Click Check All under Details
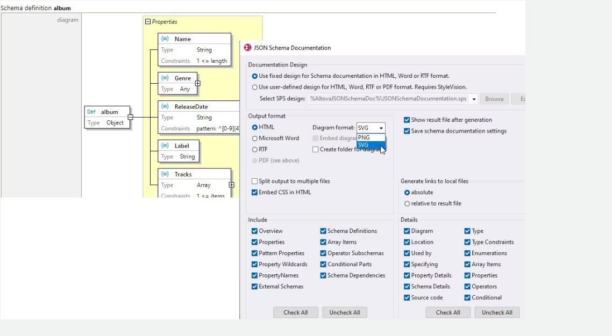Screen dimensions: 612x336 coord(447,312)
